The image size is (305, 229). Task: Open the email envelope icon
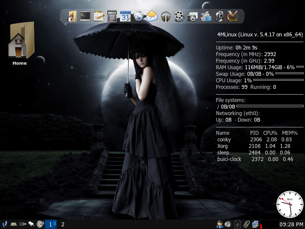click(152, 16)
